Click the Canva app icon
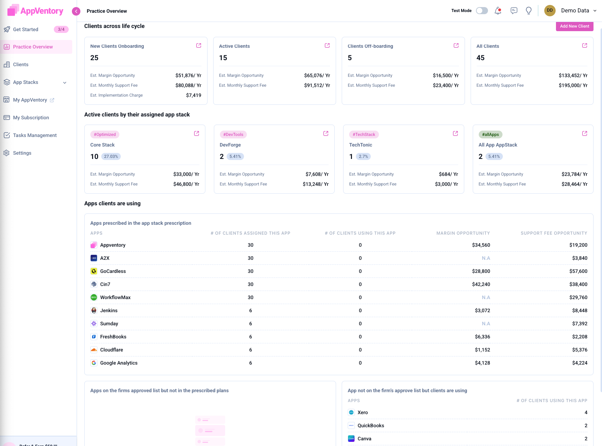 pos(351,439)
